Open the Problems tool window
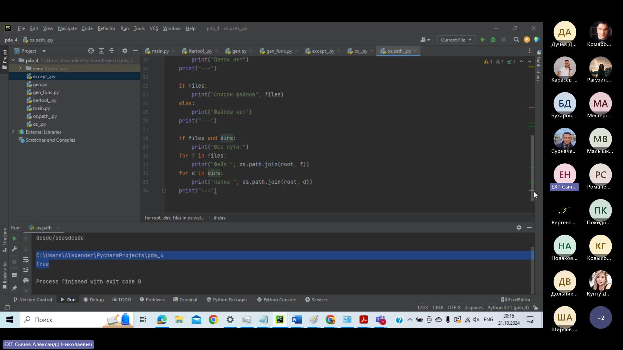The height and width of the screenshot is (350, 623). [x=152, y=300]
